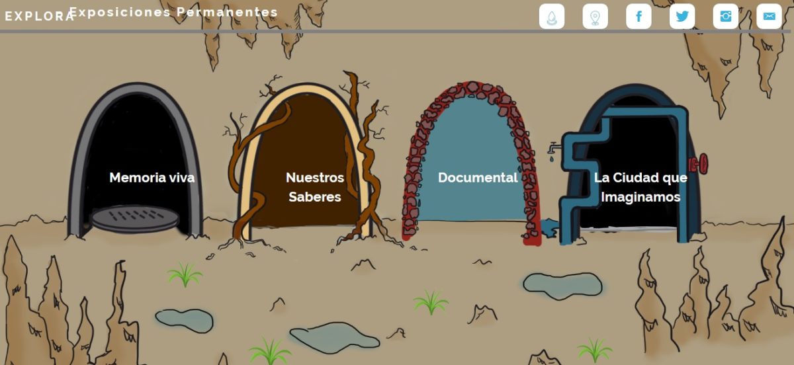Click the red valve wheel on the pipe door
The image size is (794, 365).
pyautogui.click(x=699, y=162)
